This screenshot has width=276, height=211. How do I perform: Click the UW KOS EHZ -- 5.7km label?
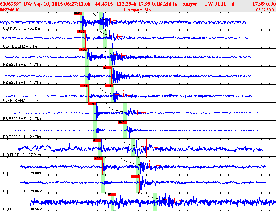click(x=21, y=28)
